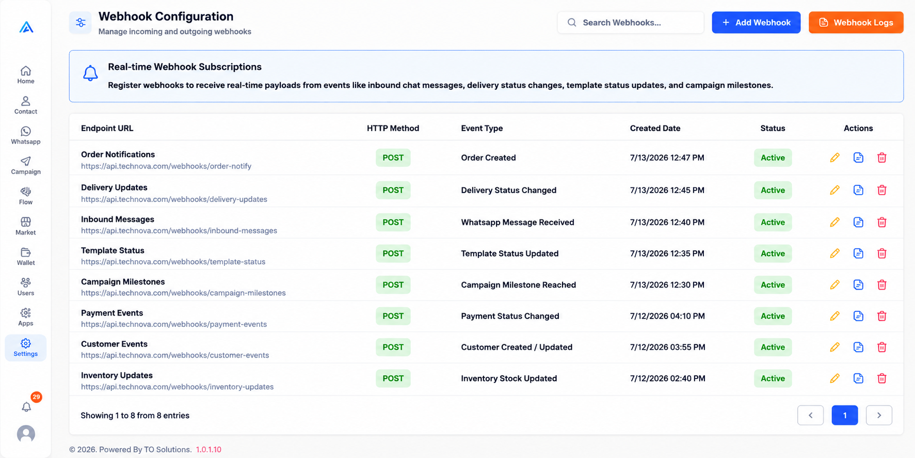915x458 pixels.
Task: Click the HTTP Method column header
Action: pyautogui.click(x=393, y=128)
